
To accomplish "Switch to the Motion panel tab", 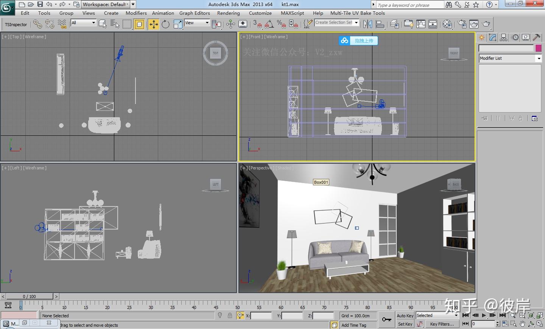I will (515, 37).
